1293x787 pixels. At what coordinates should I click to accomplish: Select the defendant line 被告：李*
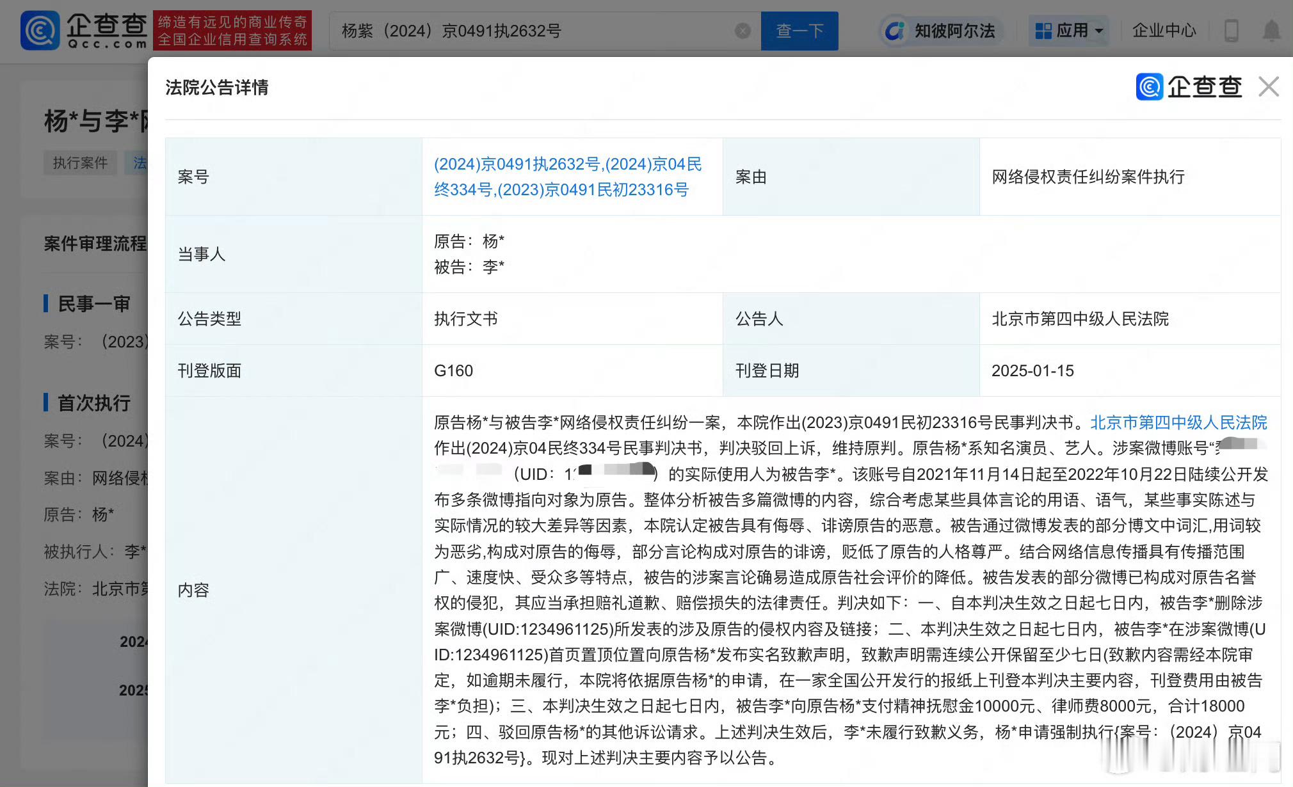point(469,267)
